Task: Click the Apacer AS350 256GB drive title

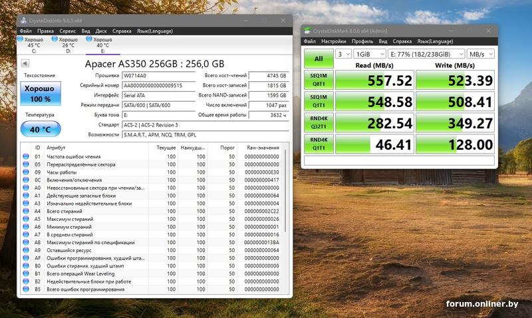Action: point(155,64)
